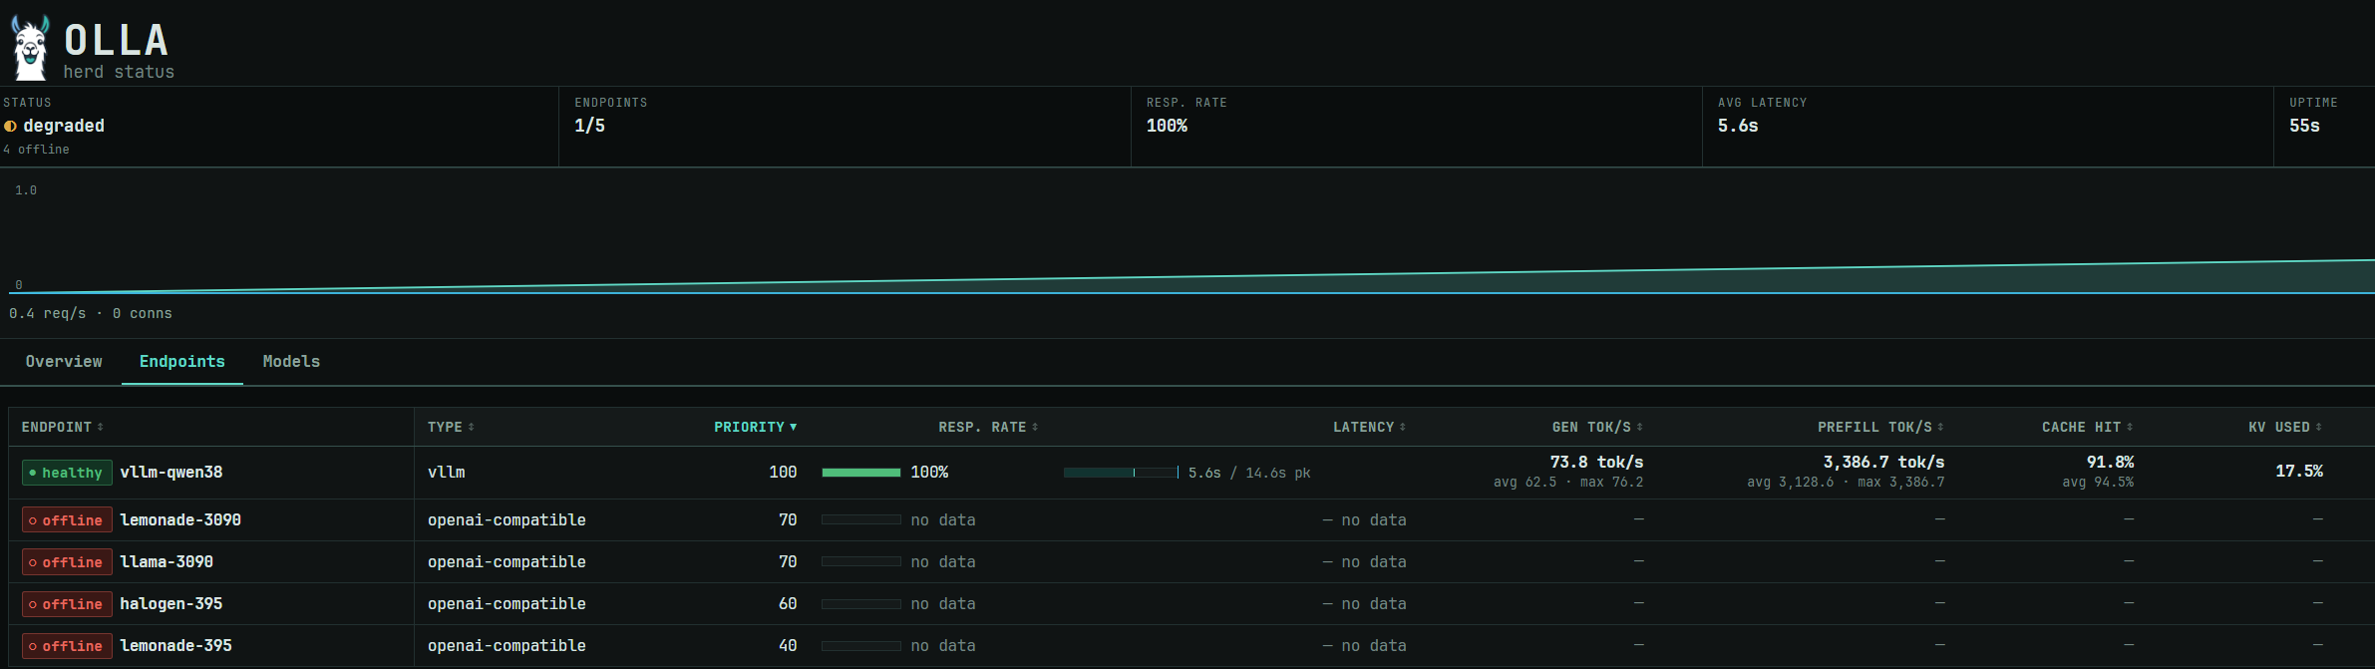The width and height of the screenshot is (2375, 669).
Task: Sort table by Cache Hit column
Action: [x=2088, y=427]
